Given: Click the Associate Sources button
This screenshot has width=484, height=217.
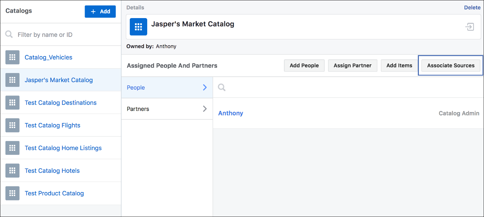Looking at the screenshot, I should [x=451, y=65].
